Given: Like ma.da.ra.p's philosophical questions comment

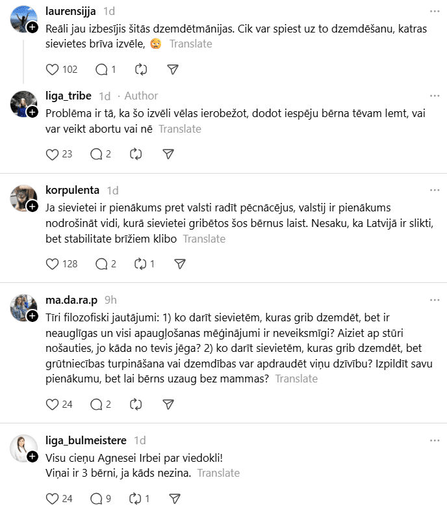Looking at the screenshot, I should 53,404.
